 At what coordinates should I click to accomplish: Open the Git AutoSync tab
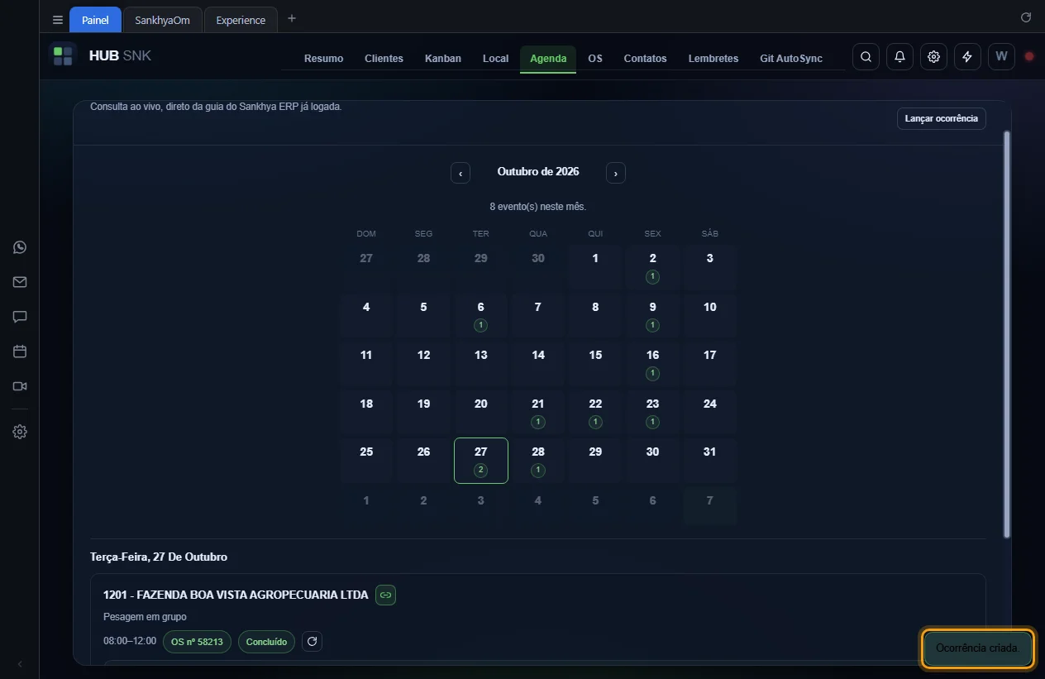(791, 59)
